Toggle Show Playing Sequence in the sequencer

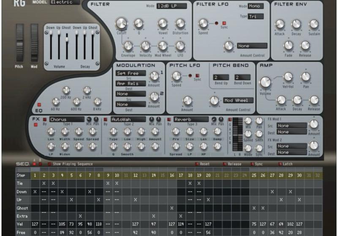(x=49, y=164)
